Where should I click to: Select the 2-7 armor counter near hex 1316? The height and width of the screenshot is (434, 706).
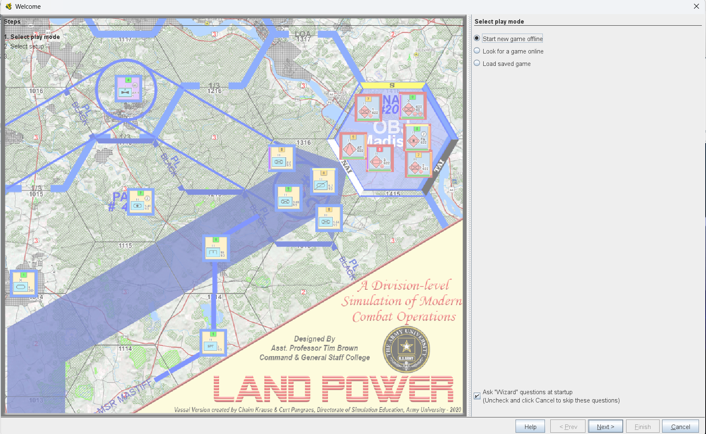pyautogui.click(x=280, y=158)
